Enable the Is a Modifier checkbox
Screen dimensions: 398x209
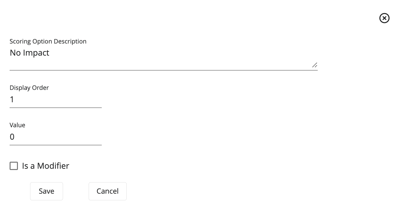pos(14,166)
